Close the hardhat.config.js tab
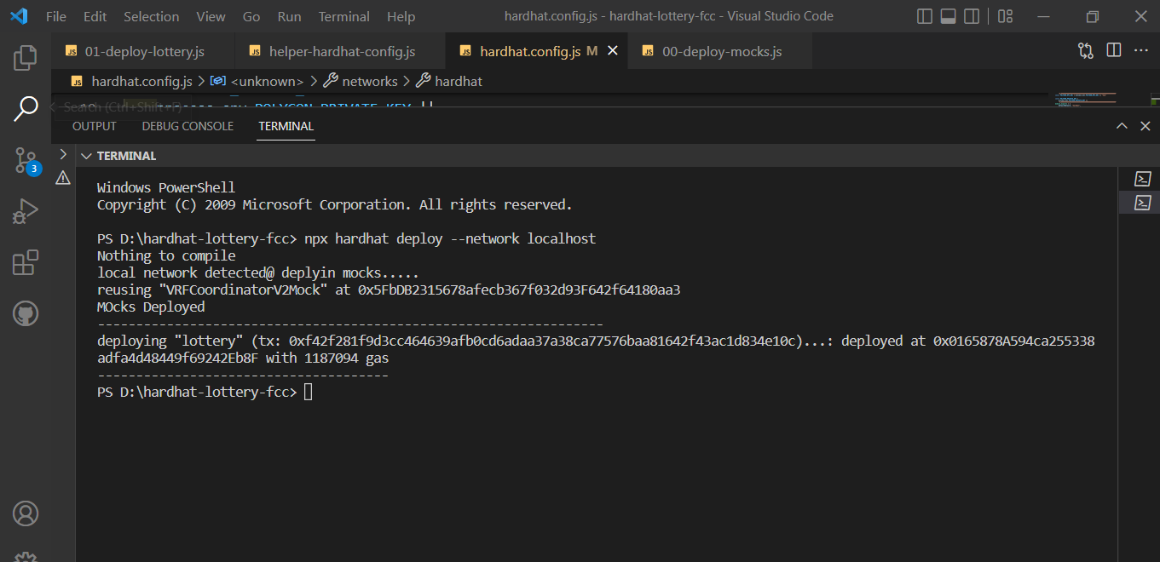 (x=612, y=51)
